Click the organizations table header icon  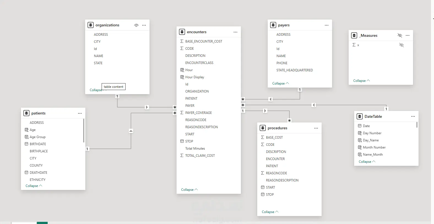tap(91, 25)
